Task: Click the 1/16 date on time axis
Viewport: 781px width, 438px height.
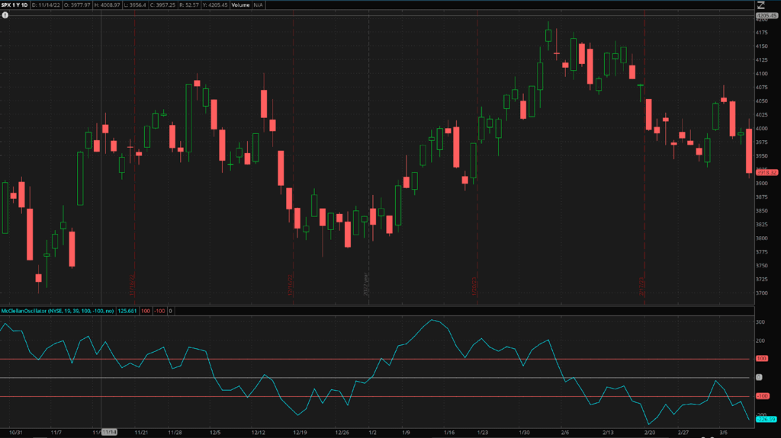Action: pos(448,433)
